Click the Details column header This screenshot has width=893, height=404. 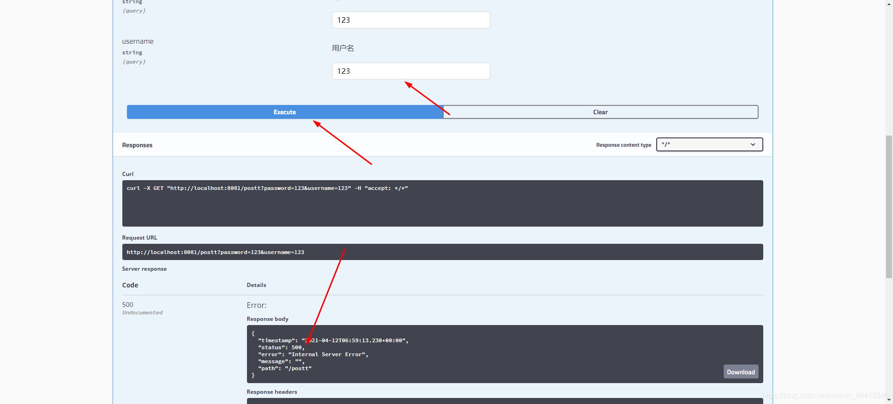click(256, 285)
